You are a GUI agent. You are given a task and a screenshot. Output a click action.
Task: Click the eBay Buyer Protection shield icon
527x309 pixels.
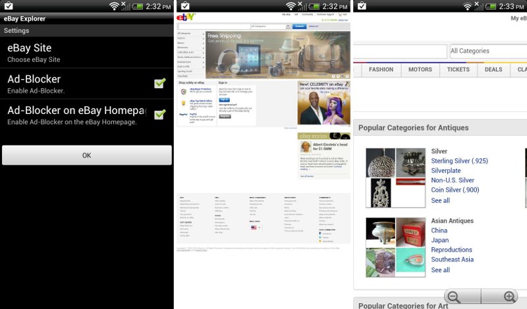[183, 92]
